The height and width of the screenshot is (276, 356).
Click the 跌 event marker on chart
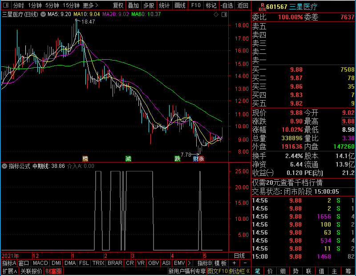(x=178, y=158)
